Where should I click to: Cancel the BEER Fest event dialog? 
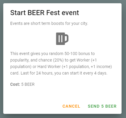(71, 106)
